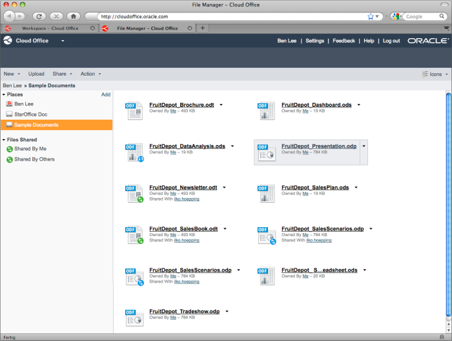The image size is (452, 341).
Task: Click Ben Lee in the breadcrumb path
Action: point(12,85)
